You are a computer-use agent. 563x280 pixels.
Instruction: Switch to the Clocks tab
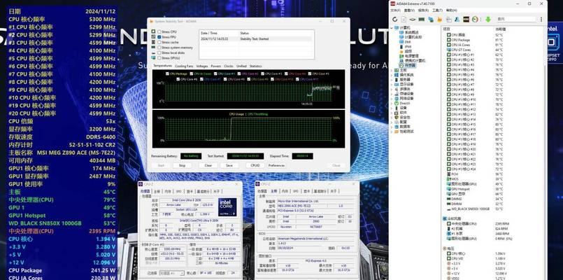pyautogui.click(x=229, y=66)
